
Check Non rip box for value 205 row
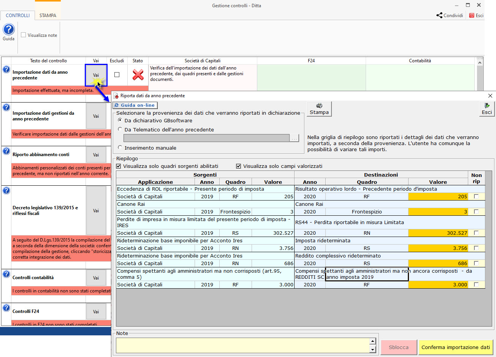(476, 196)
